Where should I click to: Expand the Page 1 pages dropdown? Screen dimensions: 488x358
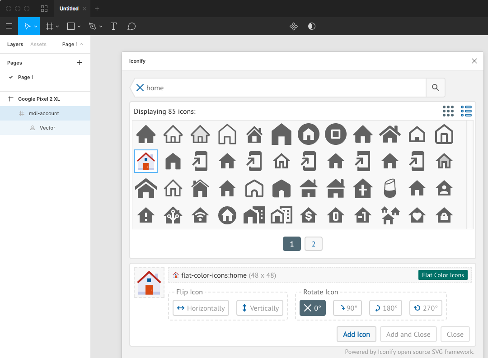(72, 44)
